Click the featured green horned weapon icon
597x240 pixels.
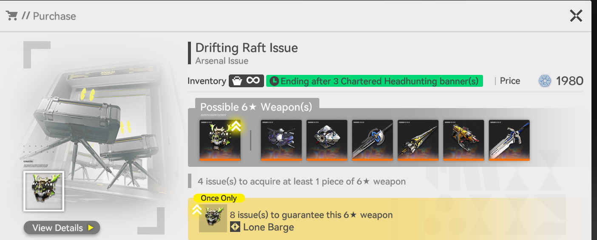click(x=220, y=140)
